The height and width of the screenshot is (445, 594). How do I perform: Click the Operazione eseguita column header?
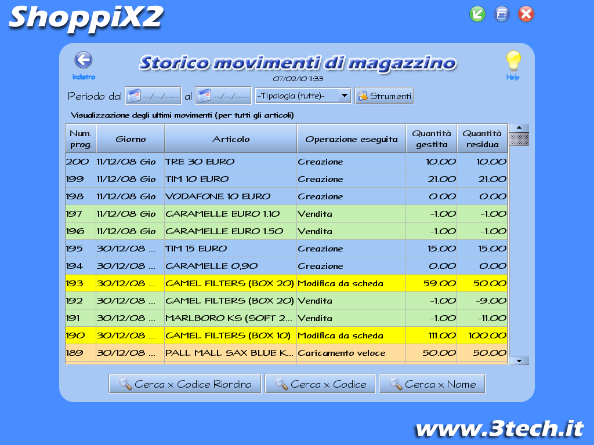(x=352, y=139)
